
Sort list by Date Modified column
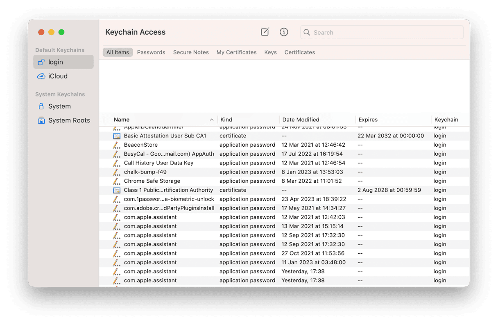point(301,120)
